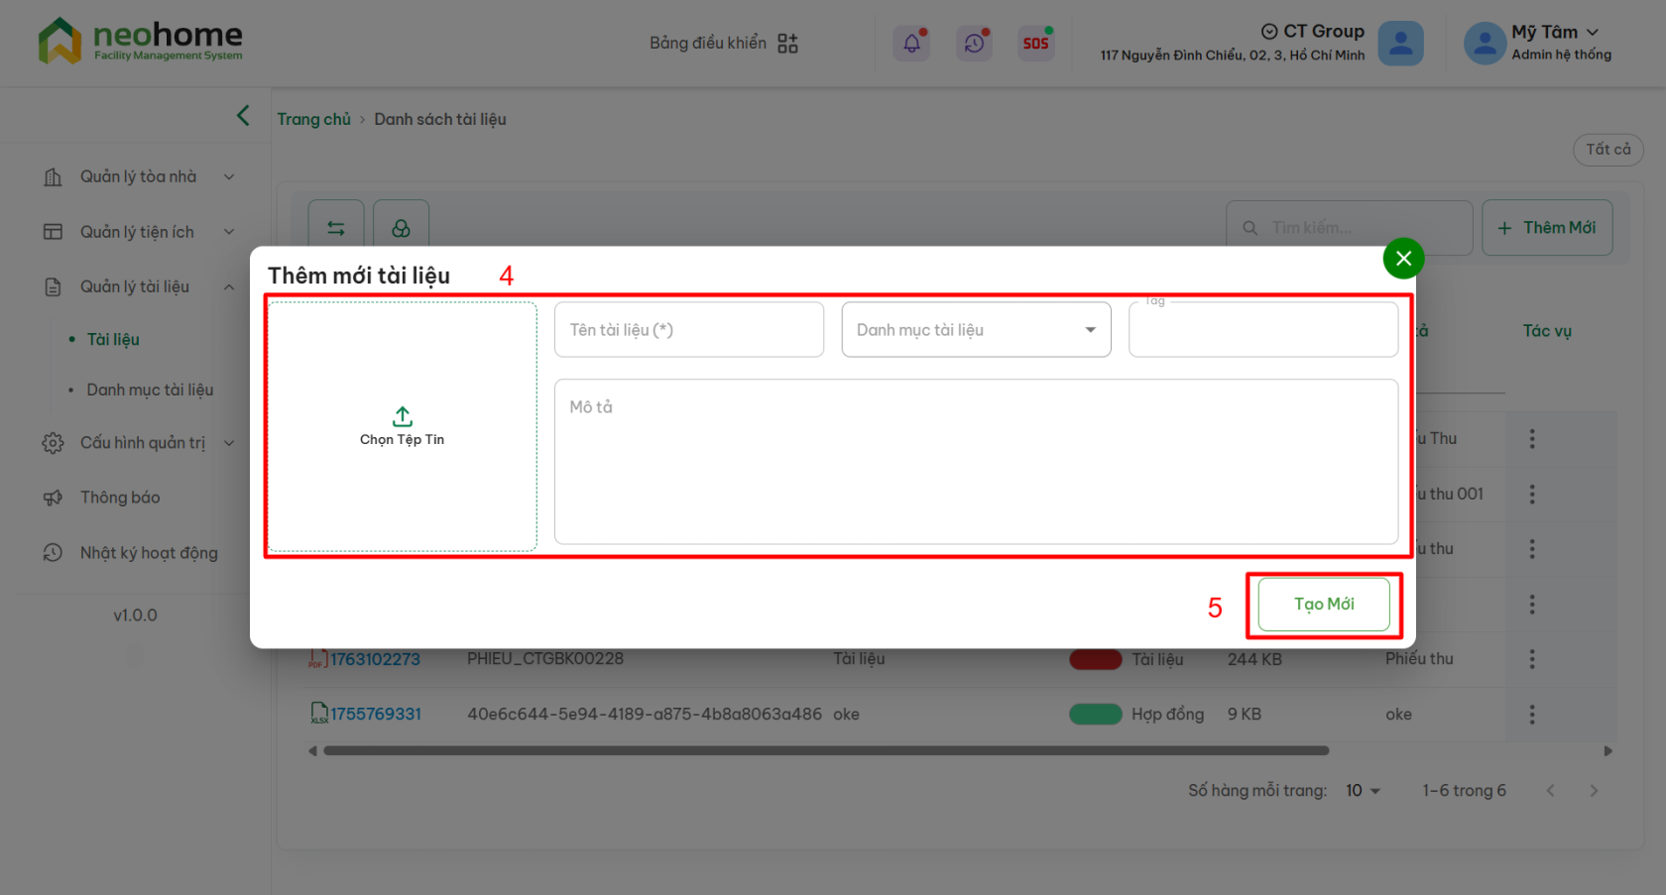Viewport: 1666px width, 895px height.
Task: Click inside the Mô tả text area
Action: click(976, 461)
